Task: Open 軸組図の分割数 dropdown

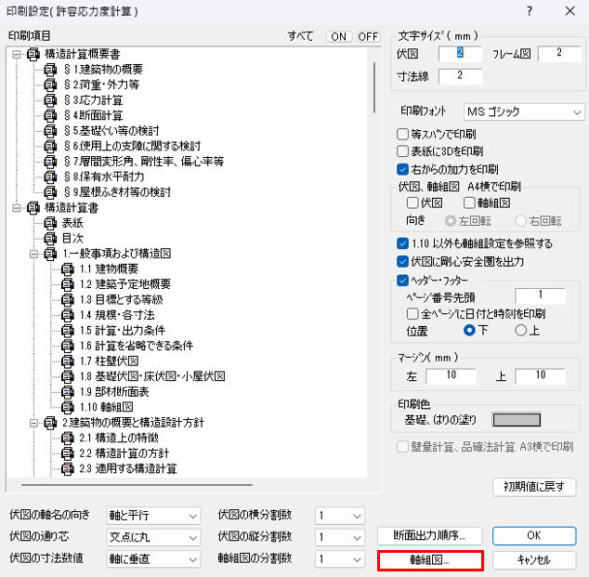Action: click(340, 559)
